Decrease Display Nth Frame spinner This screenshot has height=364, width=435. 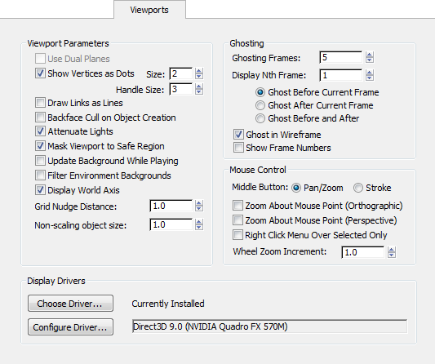pos(369,78)
